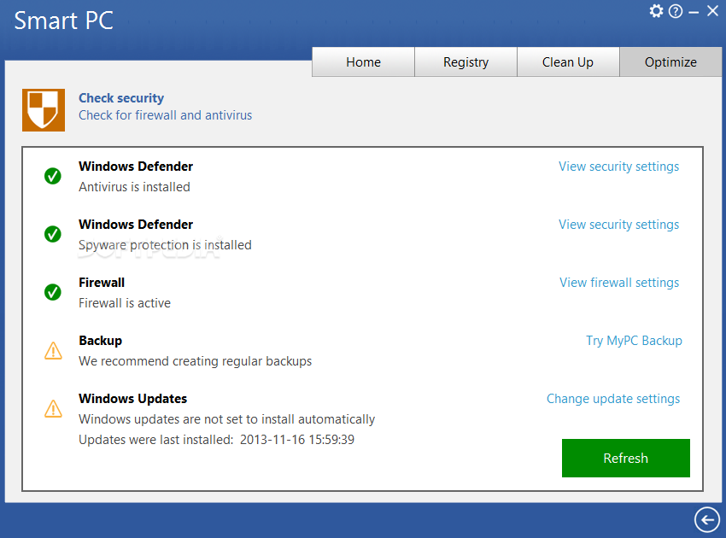Follow the Try MyPC Backup link

(634, 341)
